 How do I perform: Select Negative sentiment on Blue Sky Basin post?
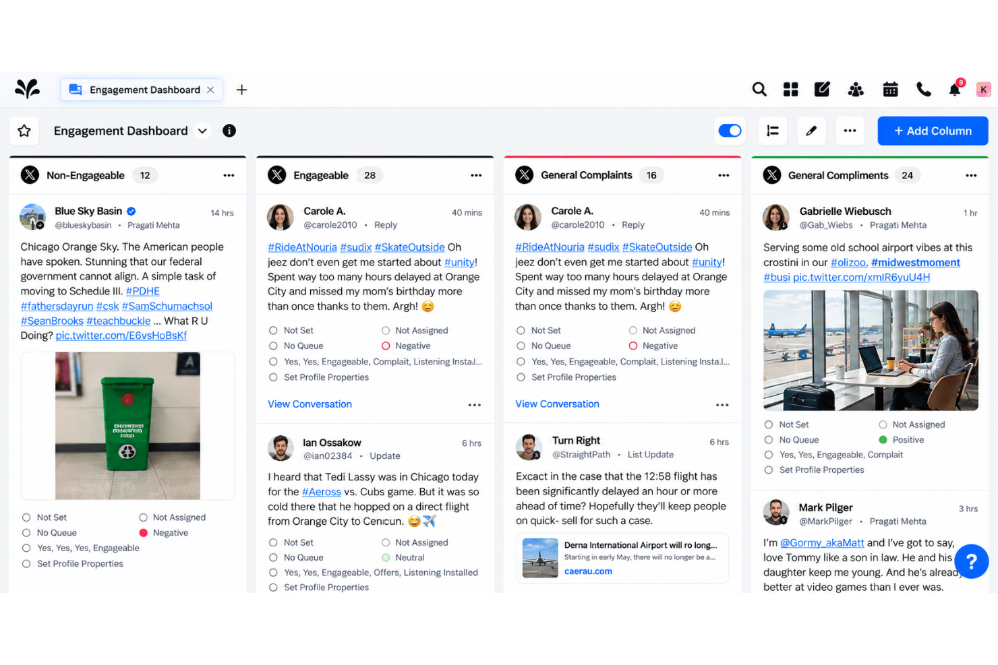click(163, 533)
